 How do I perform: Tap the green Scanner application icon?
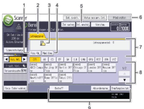8,20
